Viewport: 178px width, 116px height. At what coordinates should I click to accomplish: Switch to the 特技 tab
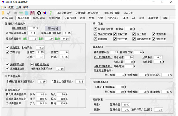click(x=92, y=18)
